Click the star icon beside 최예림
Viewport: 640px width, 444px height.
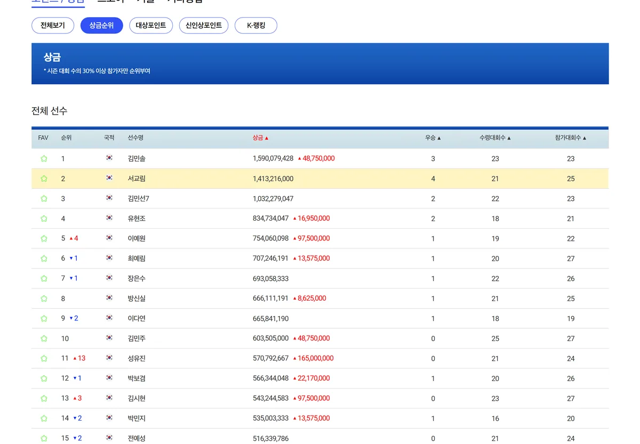44,259
